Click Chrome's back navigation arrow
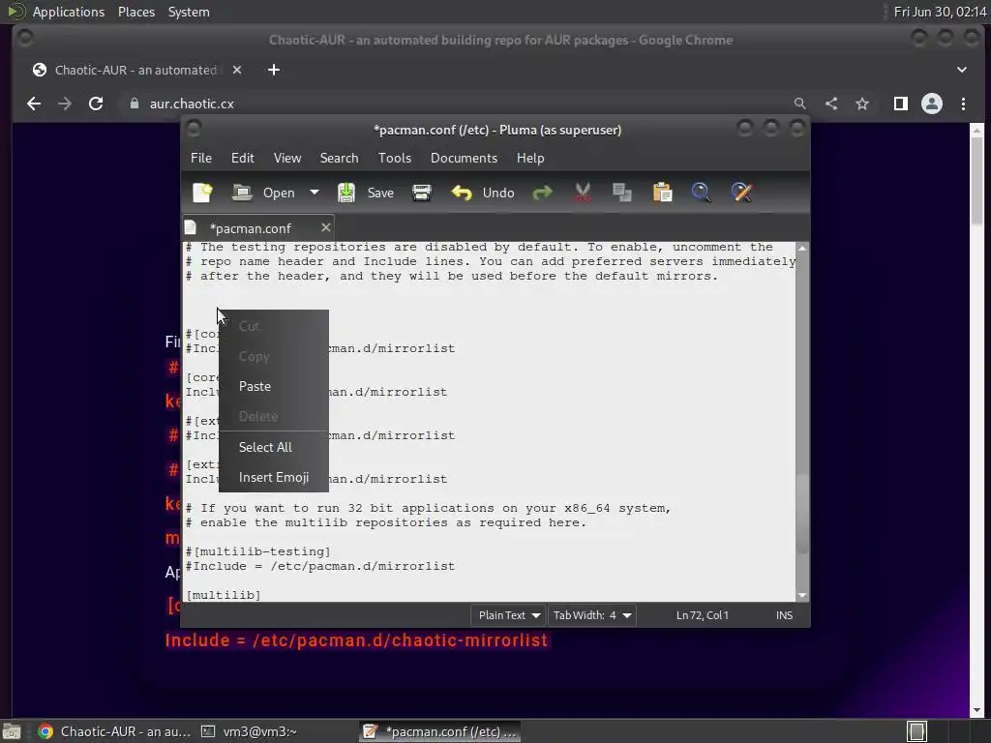 pos(34,104)
